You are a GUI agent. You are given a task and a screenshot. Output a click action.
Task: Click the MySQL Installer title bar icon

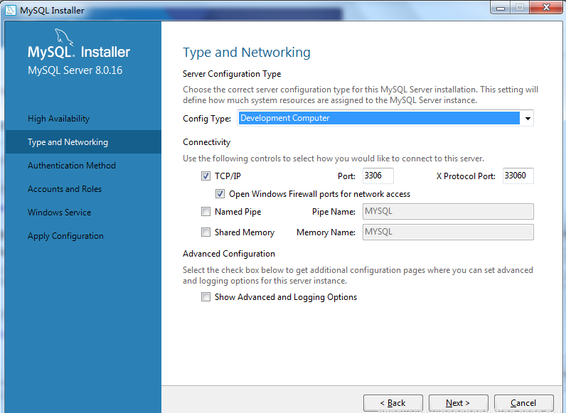(x=11, y=10)
